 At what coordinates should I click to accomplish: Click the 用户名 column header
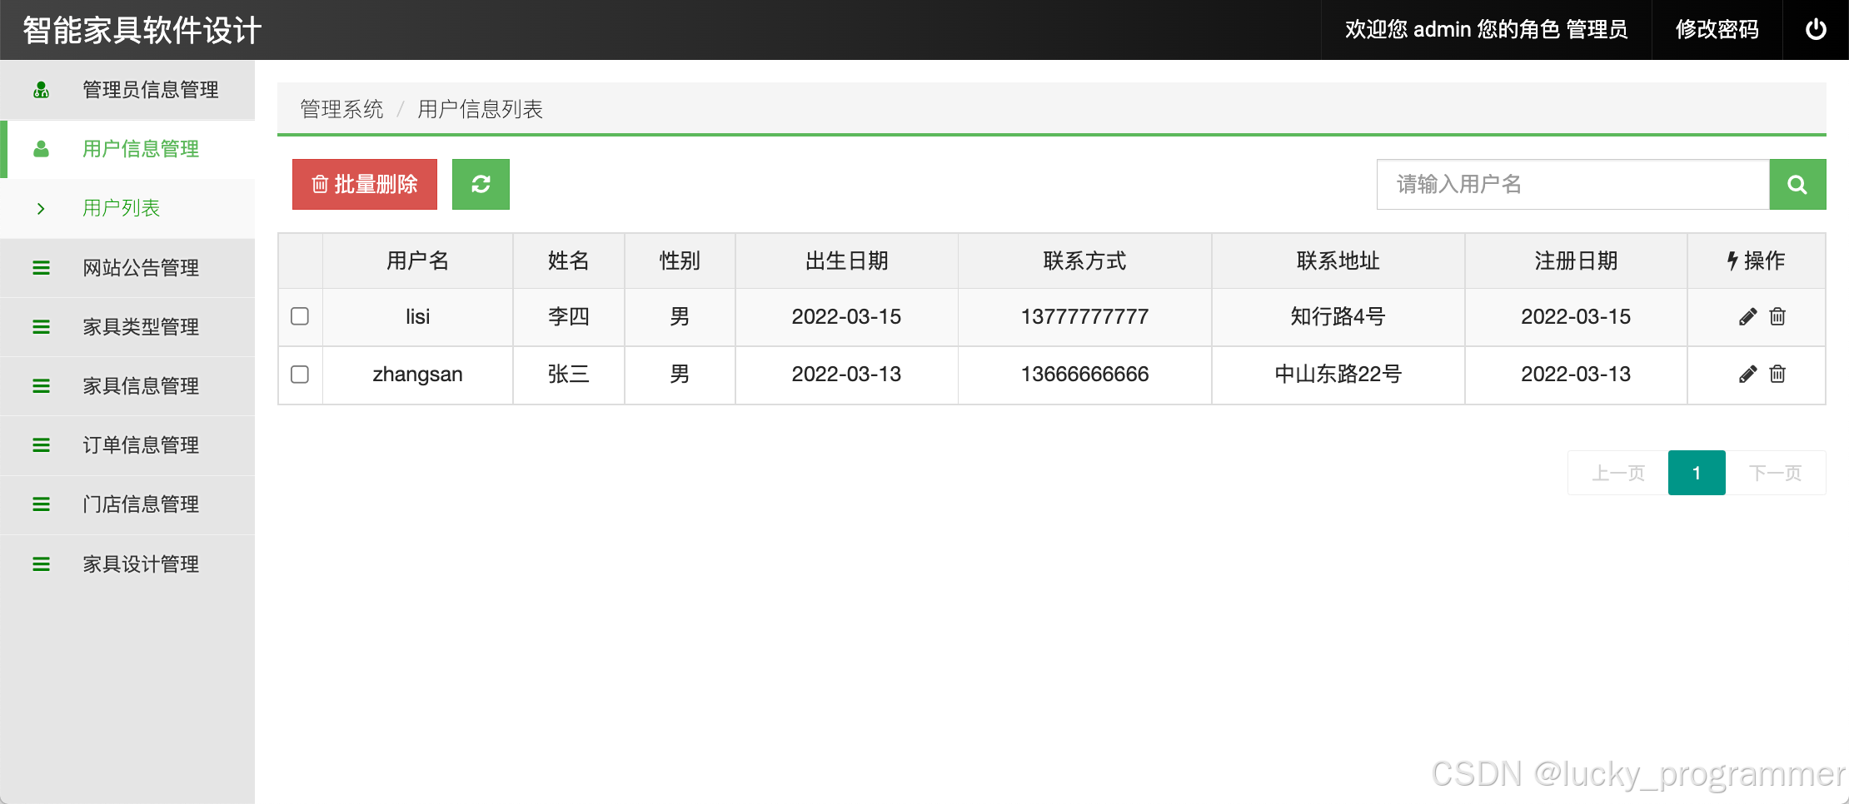pos(417,261)
